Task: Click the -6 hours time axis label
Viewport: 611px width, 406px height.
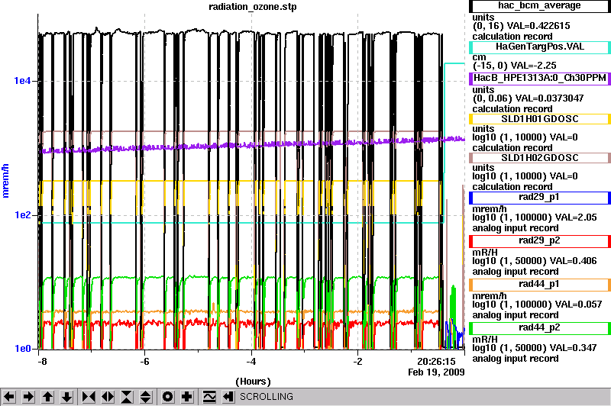Action: point(144,362)
